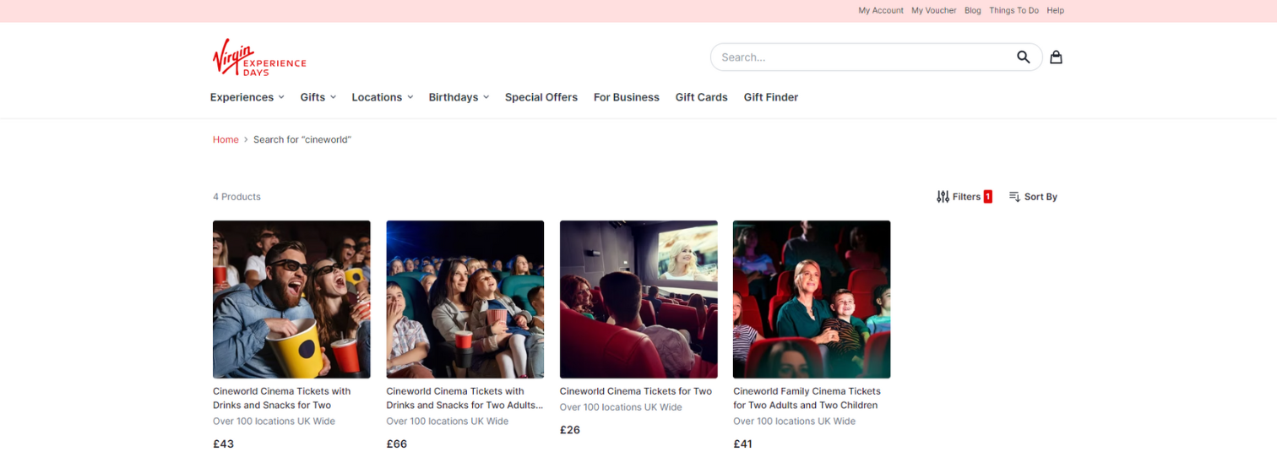Go to Special Offers
Image resolution: width=1277 pixels, height=452 pixels.
click(541, 97)
